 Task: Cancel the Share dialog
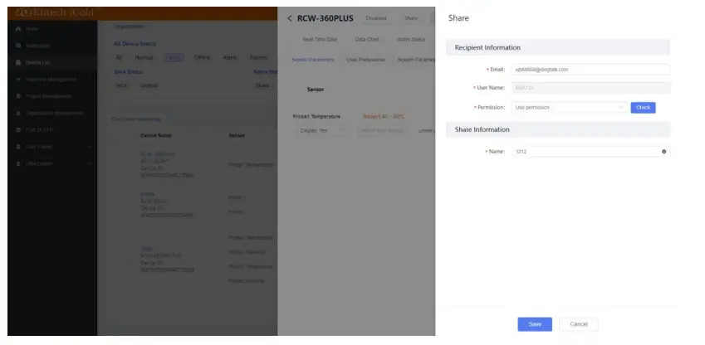pyautogui.click(x=579, y=324)
